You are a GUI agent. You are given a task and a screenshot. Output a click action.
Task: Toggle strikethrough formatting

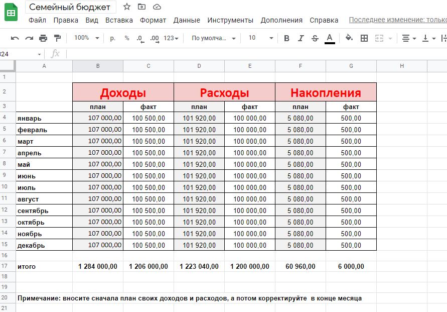[315, 38]
